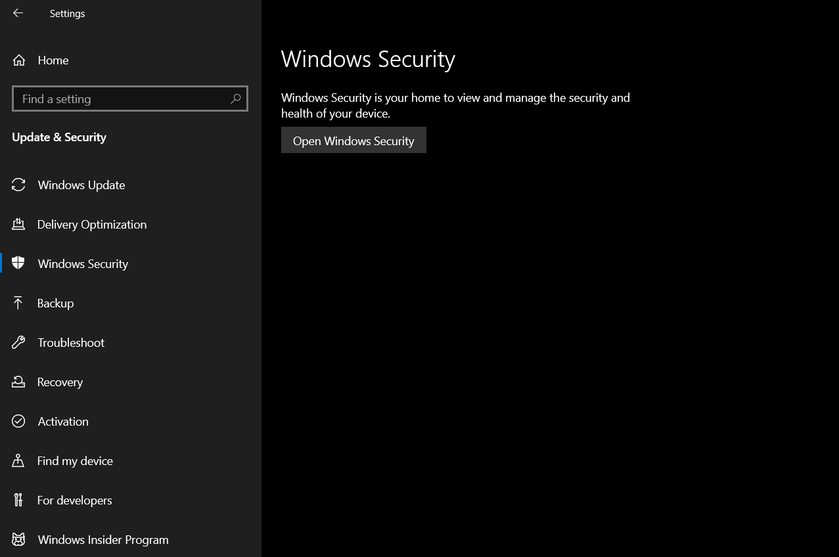Open Delivery Optimization label

pos(92,225)
